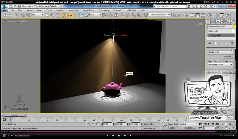The width and height of the screenshot is (238, 139).
Task: Click the KMPlayer purple seek bar
Action: click(112, 132)
